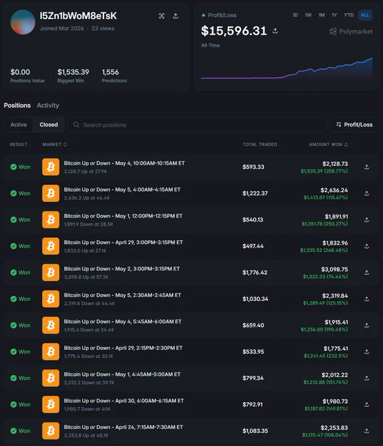Click Bitcoin icon for April 29, 3:00PM market
The height and width of the screenshot is (446, 383).
51,246
